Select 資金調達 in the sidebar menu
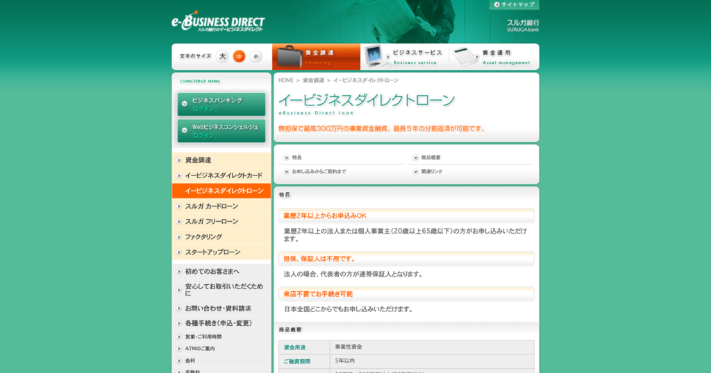Image resolution: width=711 pixels, height=373 pixels. (221, 160)
